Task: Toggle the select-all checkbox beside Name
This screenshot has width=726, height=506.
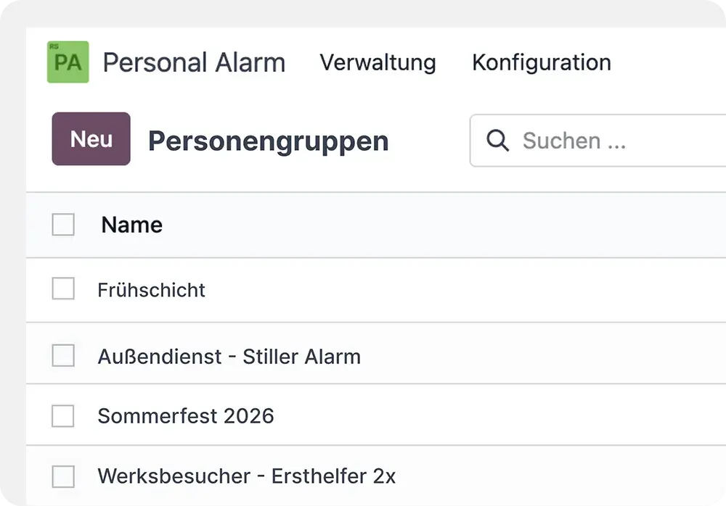Action: (63, 225)
